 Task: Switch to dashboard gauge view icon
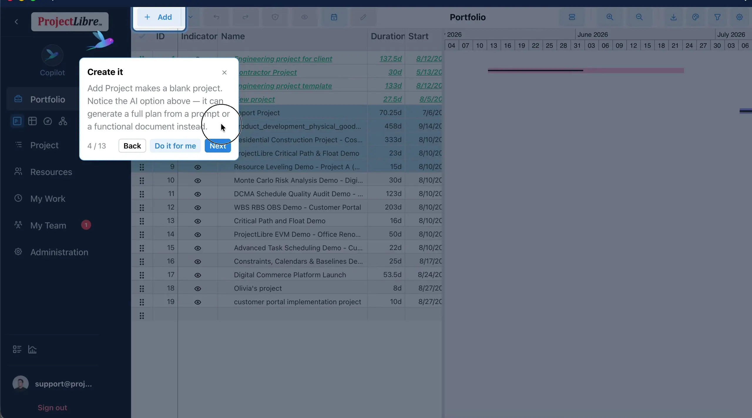click(48, 121)
